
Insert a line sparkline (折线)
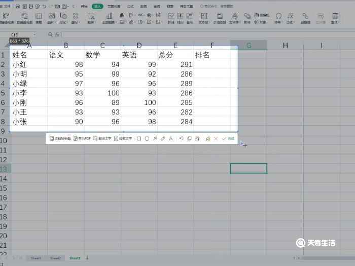[x=171, y=18]
